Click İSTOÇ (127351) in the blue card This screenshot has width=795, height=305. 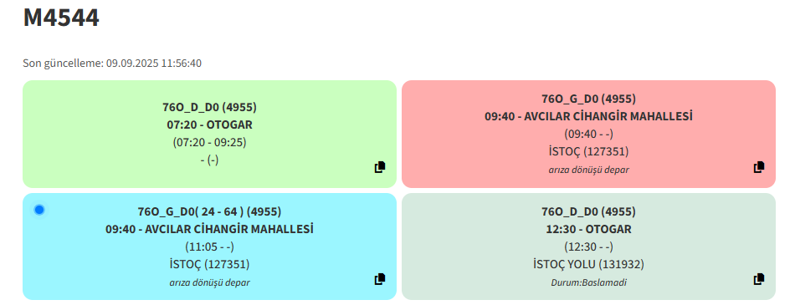(x=209, y=264)
